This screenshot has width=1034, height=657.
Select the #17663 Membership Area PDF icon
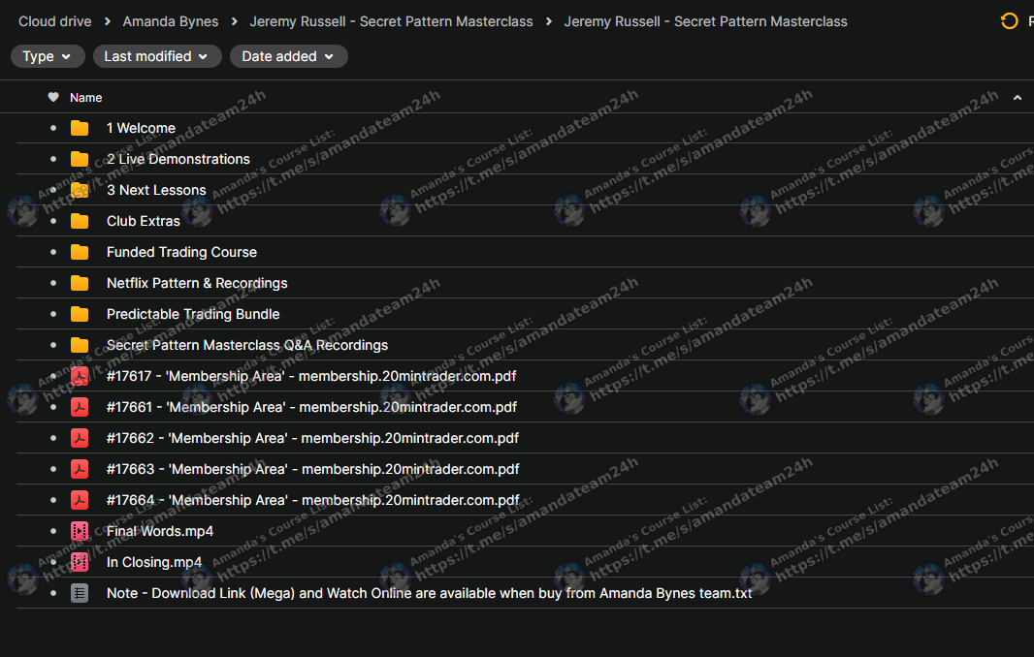[x=80, y=469]
